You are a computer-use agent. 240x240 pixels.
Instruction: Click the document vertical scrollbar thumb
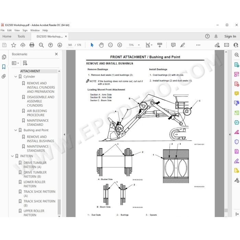(x=226, y=210)
